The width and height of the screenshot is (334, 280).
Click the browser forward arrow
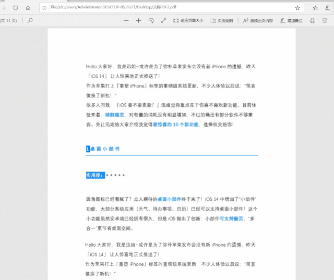(3, 8)
